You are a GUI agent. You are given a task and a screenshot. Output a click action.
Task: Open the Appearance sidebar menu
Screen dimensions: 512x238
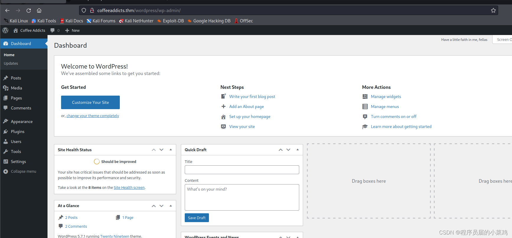click(x=22, y=122)
